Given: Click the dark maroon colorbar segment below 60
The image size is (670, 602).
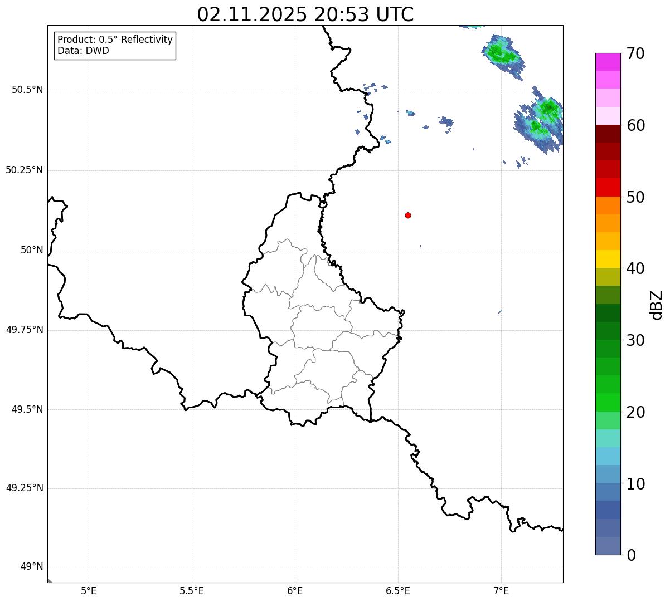Looking at the screenshot, I should [608, 134].
